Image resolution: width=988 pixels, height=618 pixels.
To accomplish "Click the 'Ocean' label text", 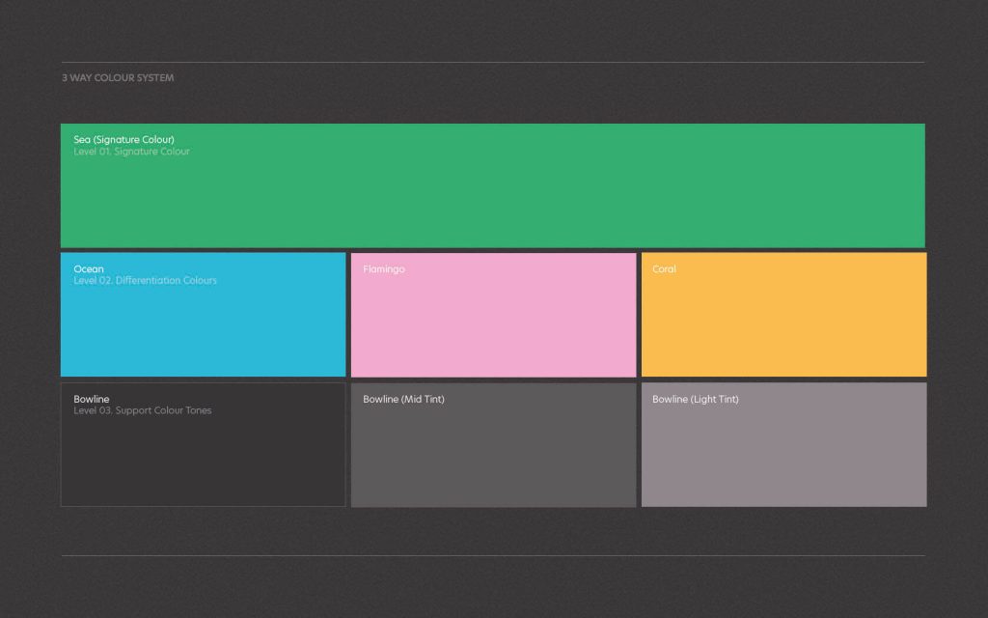I will tap(89, 268).
